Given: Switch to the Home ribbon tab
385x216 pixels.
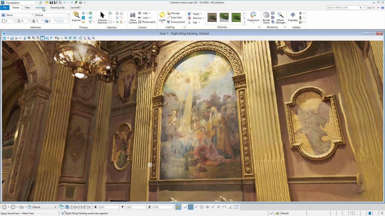Looking at the screenshot, I should [x=16, y=7].
